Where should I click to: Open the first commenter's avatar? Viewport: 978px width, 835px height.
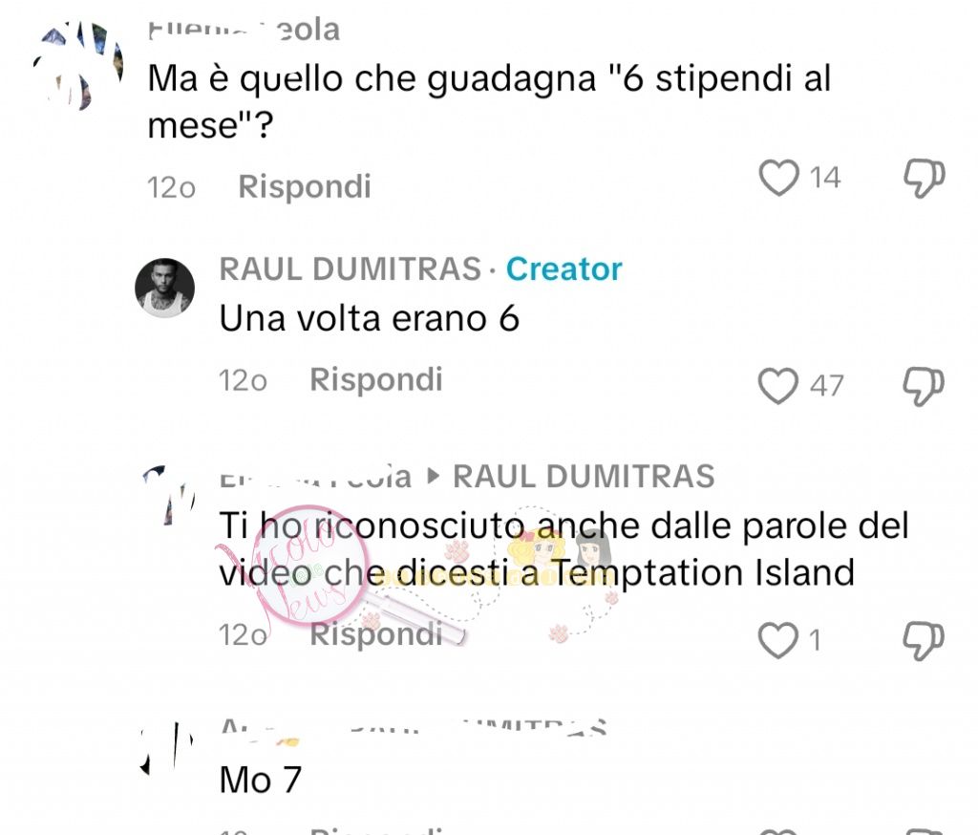(78, 67)
